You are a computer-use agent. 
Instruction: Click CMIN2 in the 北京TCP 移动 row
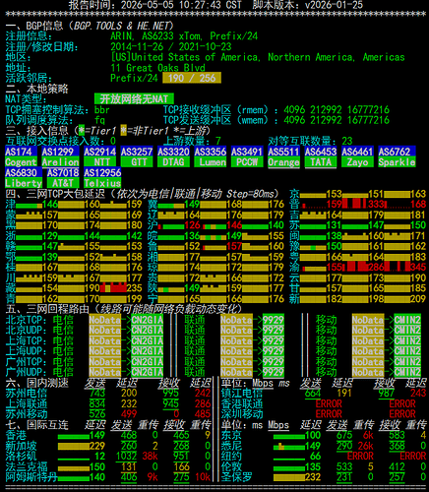click(x=407, y=320)
